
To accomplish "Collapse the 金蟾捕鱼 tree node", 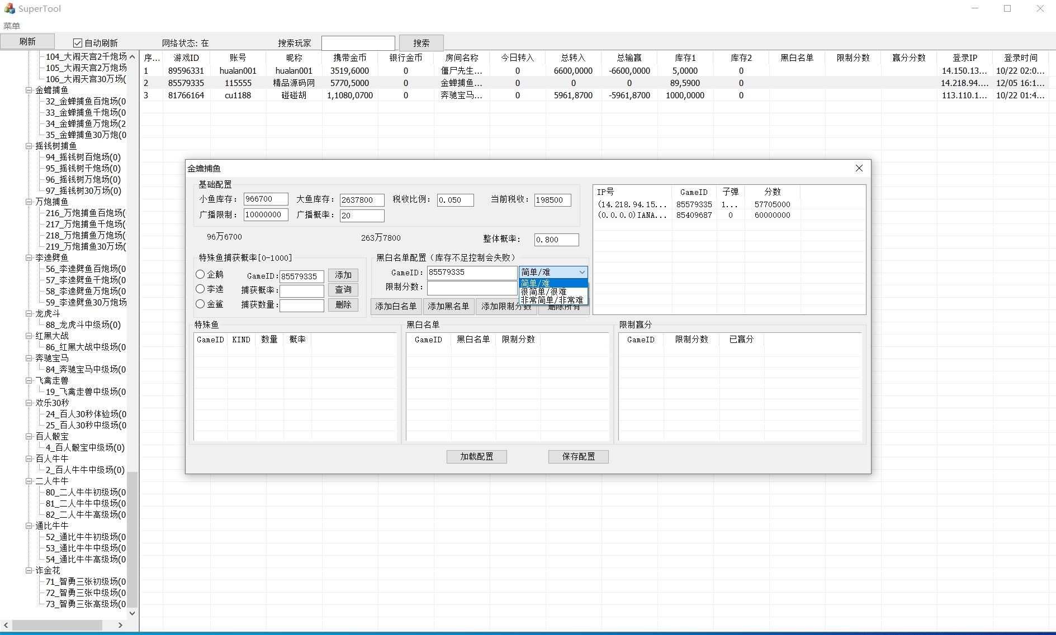I will (x=29, y=90).
